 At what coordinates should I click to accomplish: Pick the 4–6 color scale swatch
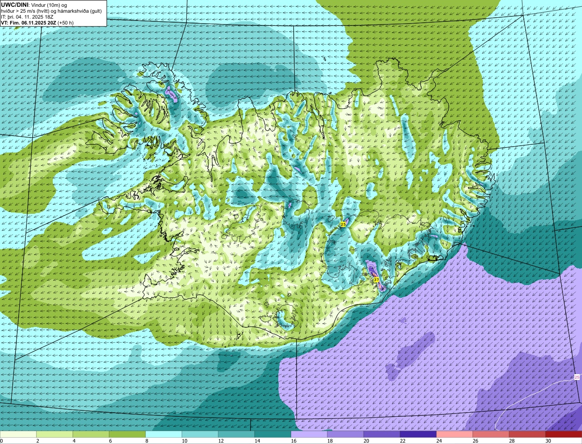pos(91,434)
